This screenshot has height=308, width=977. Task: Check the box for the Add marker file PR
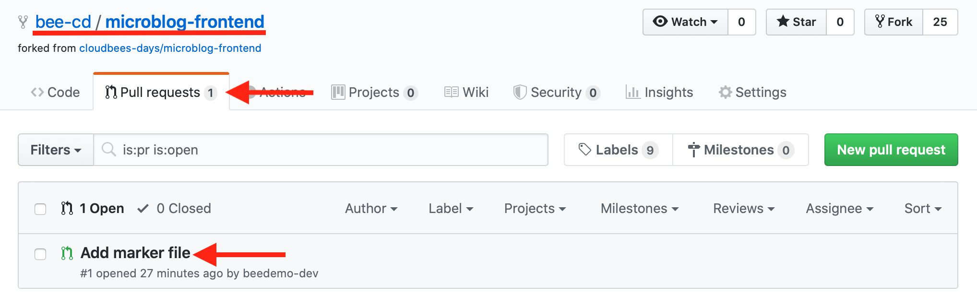pos(40,254)
